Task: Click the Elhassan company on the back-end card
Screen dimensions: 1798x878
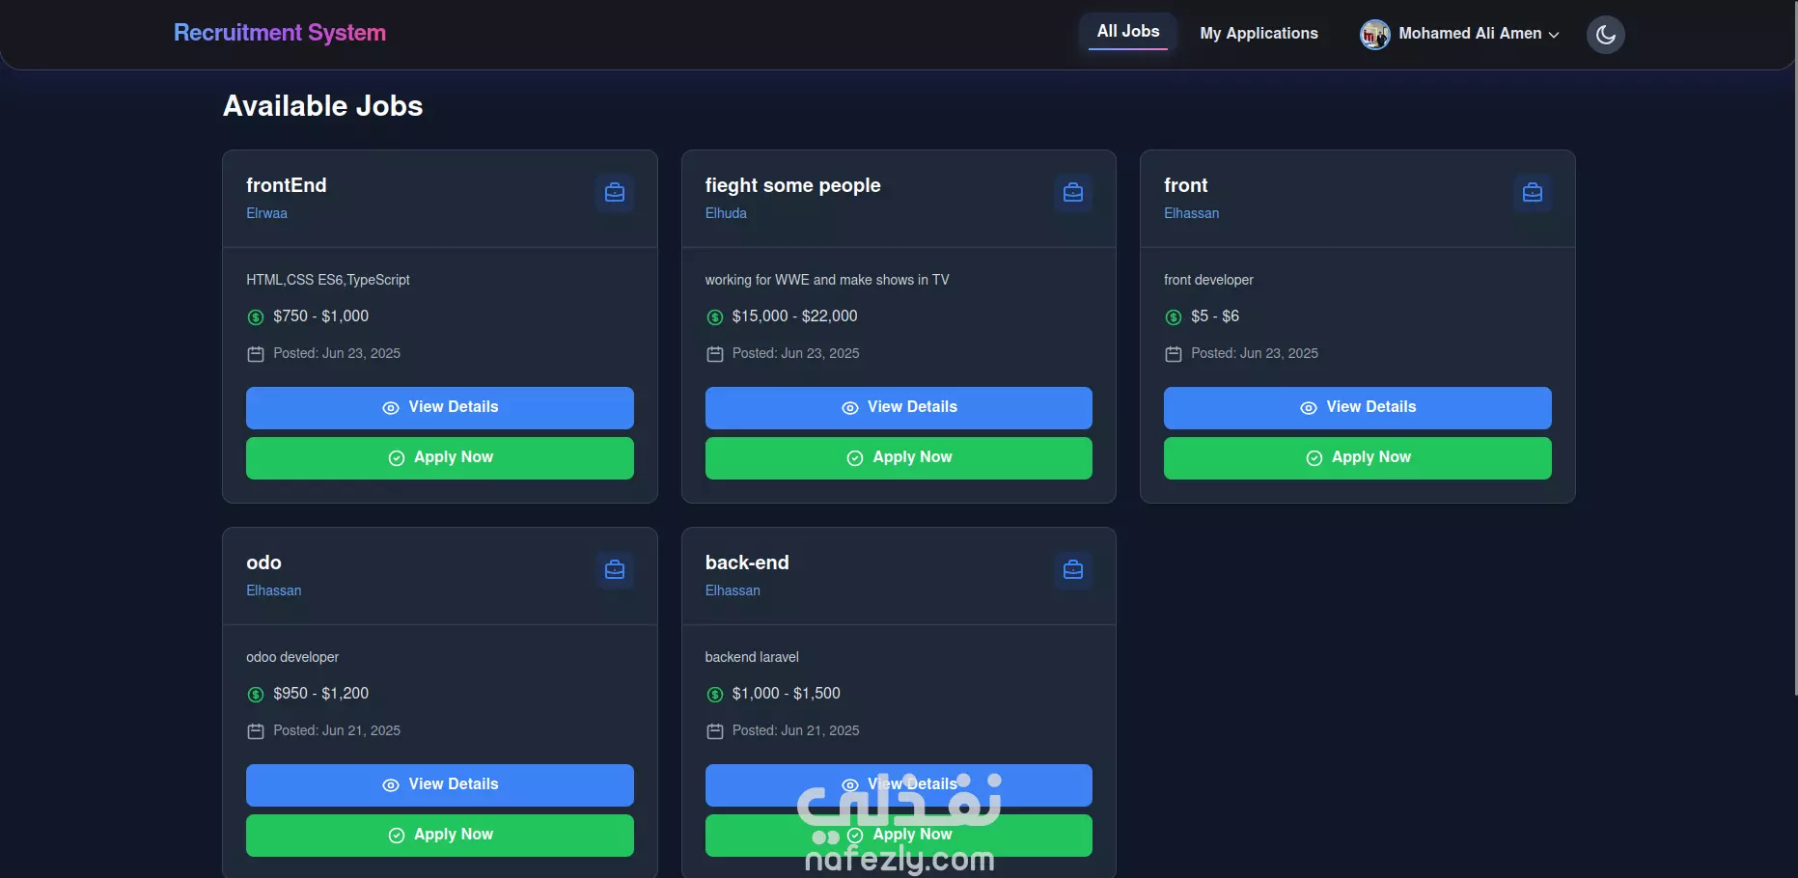Action: click(733, 590)
